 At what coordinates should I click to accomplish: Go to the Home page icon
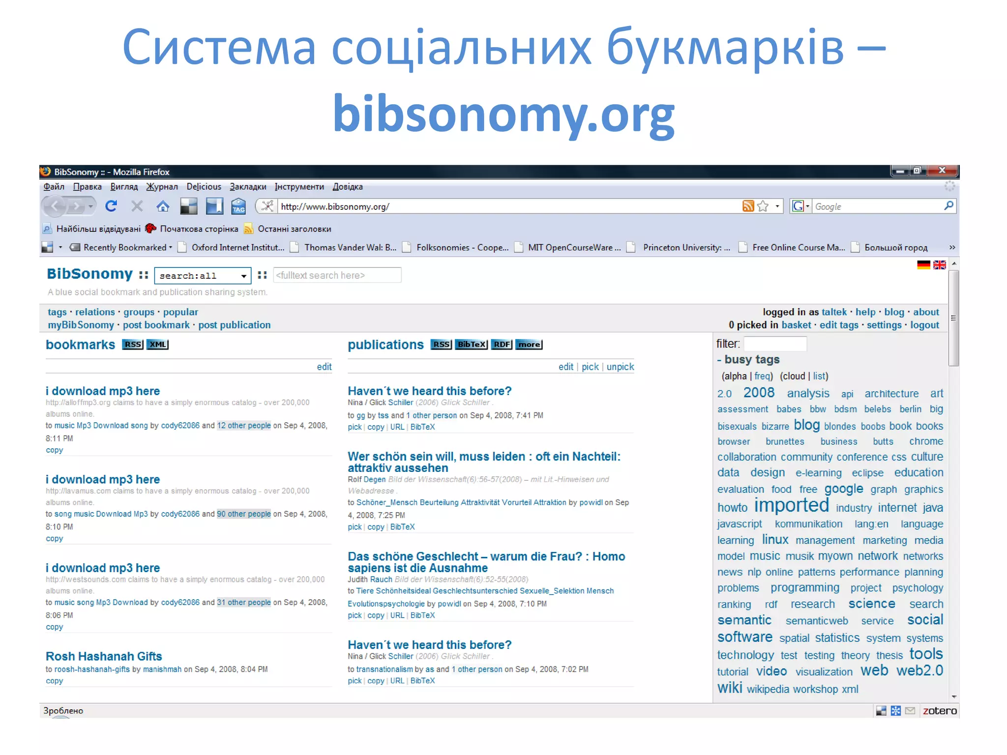(x=163, y=206)
